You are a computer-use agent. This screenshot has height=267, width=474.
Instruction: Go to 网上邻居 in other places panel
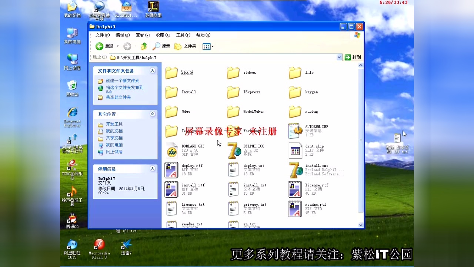point(114,152)
